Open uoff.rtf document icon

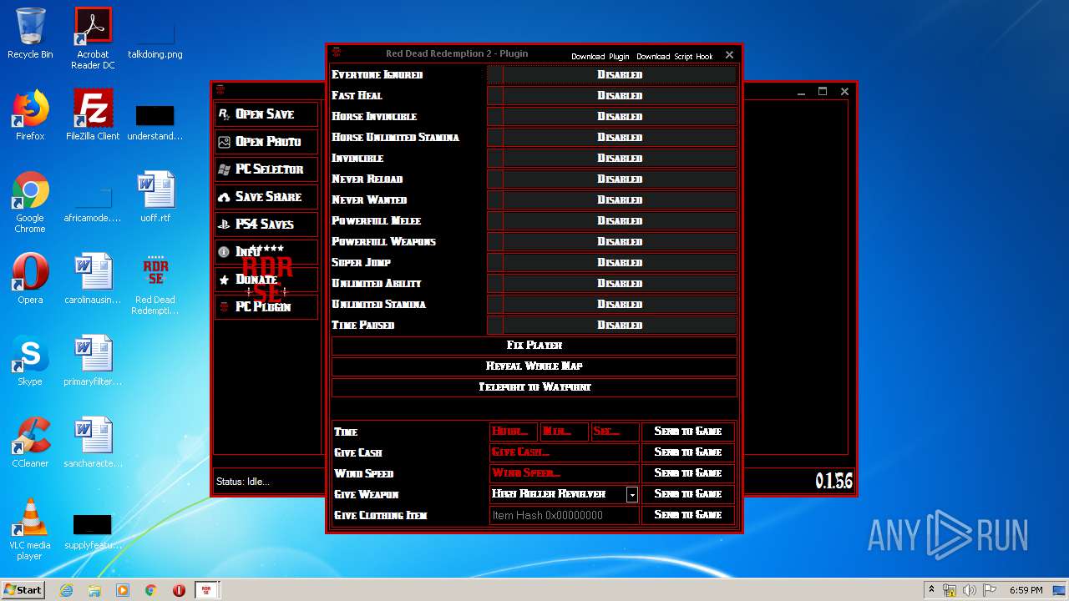click(155, 197)
